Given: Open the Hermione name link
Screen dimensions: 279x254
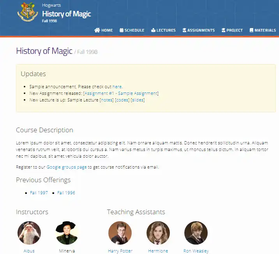Looking at the screenshot, I should [x=158, y=251].
